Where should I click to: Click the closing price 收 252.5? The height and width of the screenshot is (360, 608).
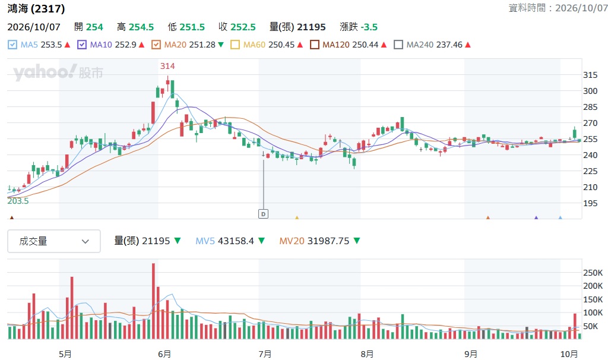(x=237, y=27)
